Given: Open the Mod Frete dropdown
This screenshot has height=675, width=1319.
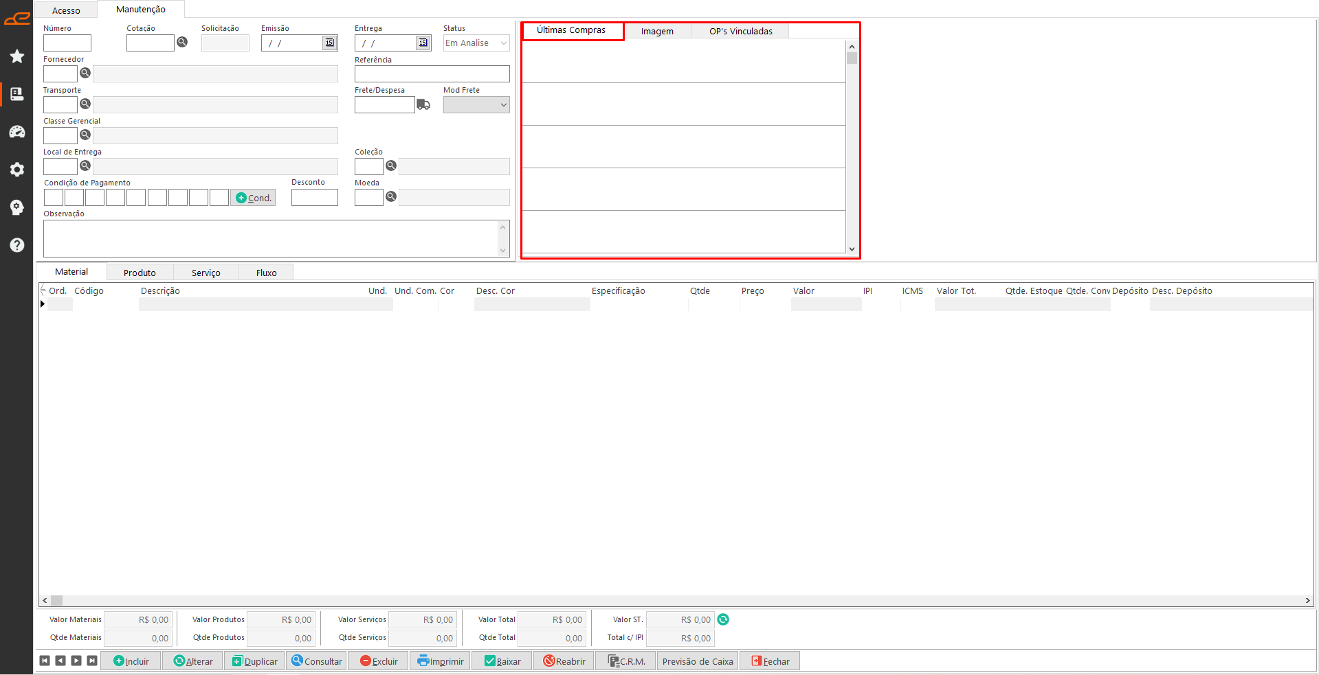Looking at the screenshot, I should coord(504,105).
